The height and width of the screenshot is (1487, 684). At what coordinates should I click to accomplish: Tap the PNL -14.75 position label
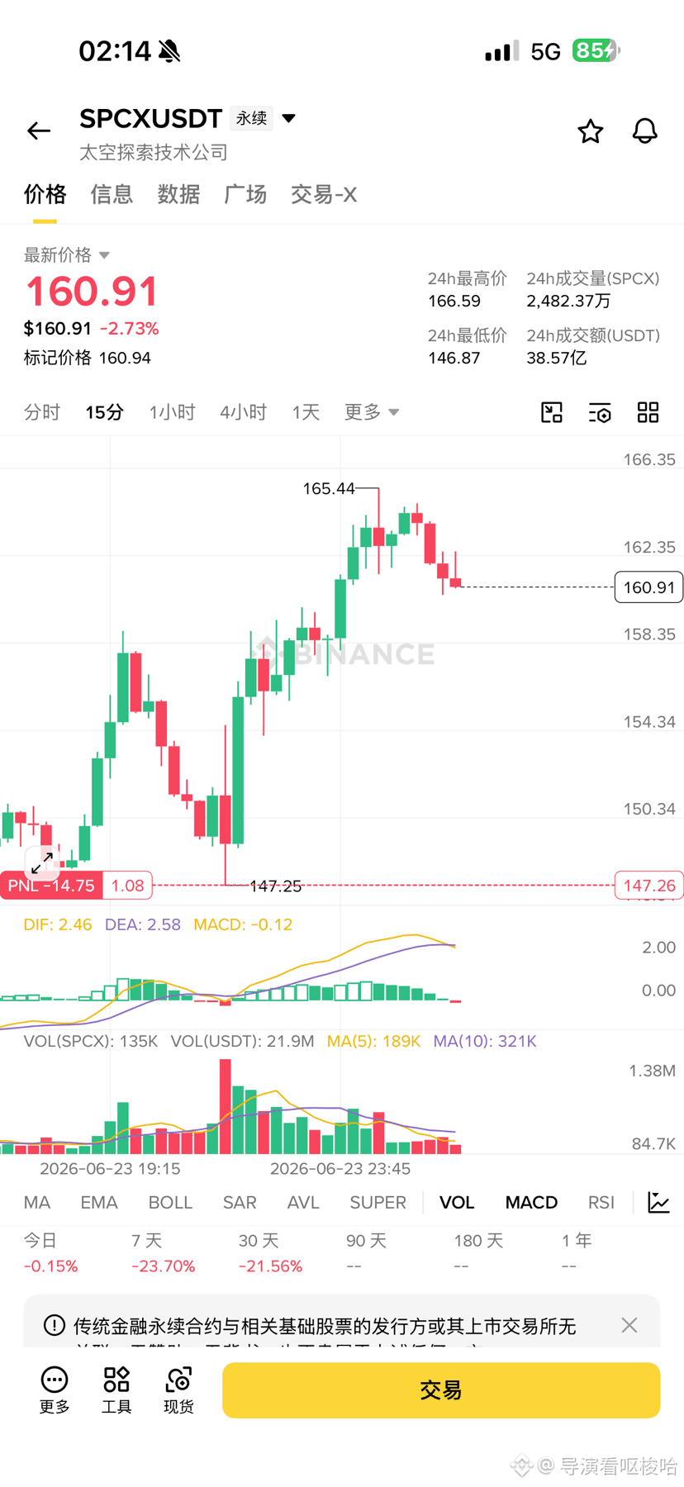pos(51,886)
